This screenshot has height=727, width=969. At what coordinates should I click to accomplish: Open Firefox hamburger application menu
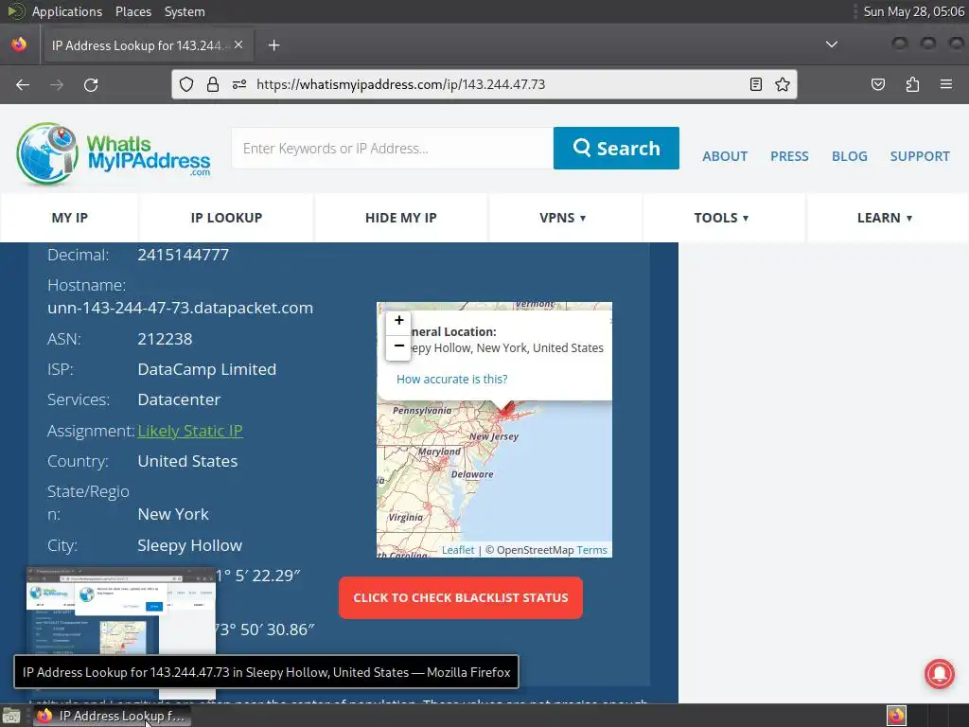[x=946, y=84]
